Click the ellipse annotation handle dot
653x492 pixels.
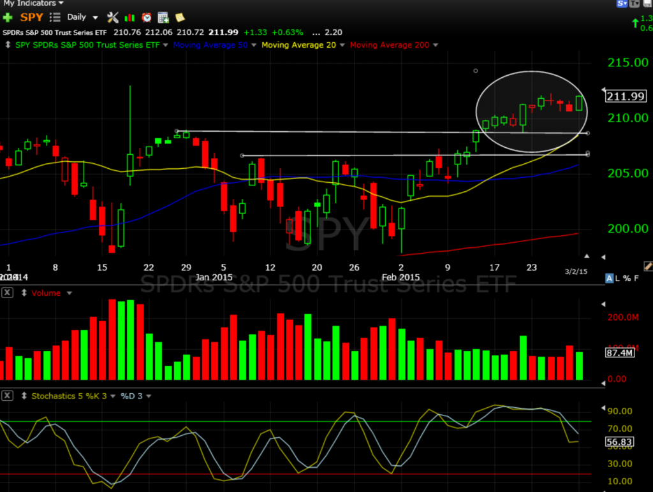click(476, 71)
